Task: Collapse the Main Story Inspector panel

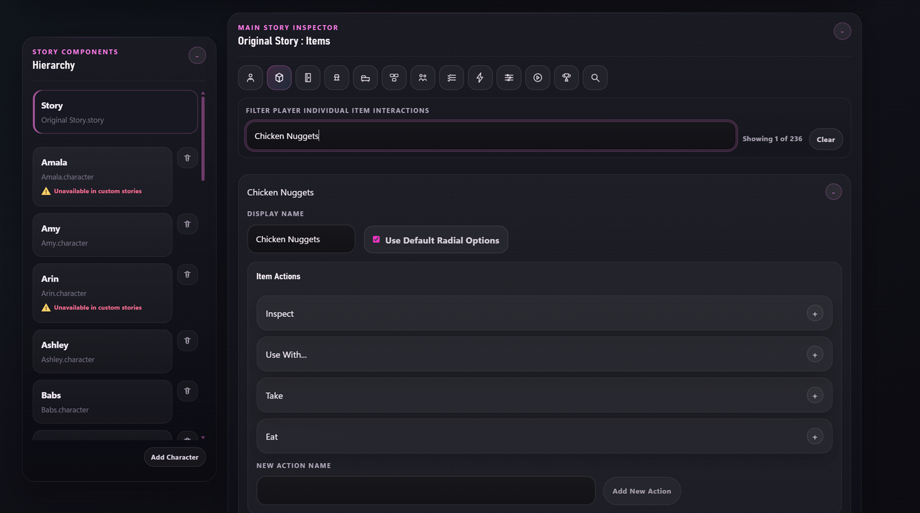Action: pyautogui.click(x=842, y=31)
